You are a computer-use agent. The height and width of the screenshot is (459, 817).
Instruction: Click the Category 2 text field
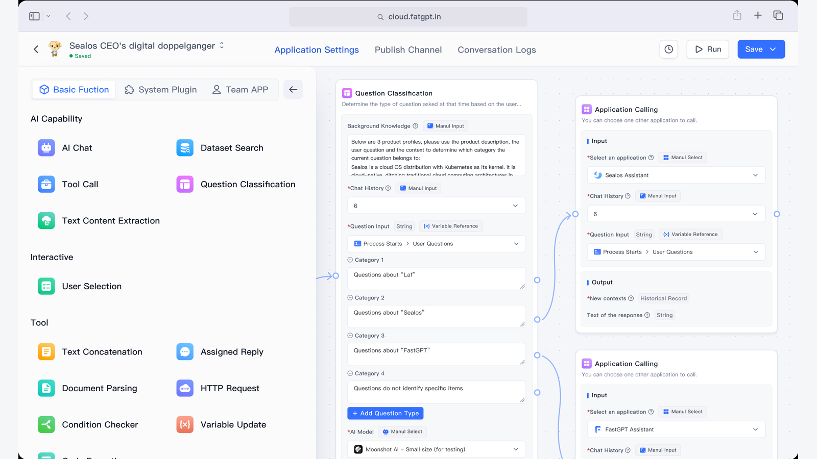436,316
